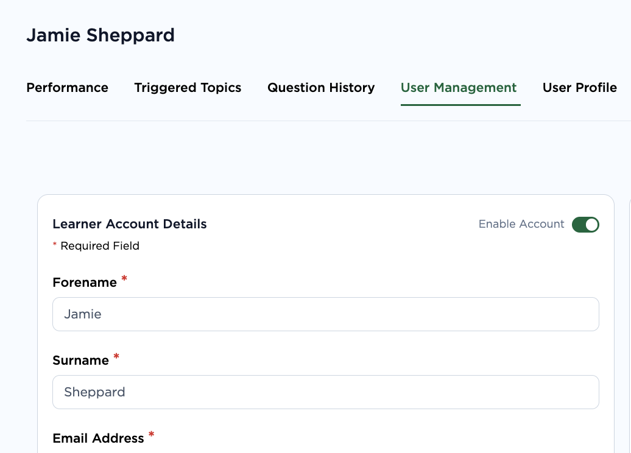Click the Enable Account label text
Screen dimensions: 631x453
coord(521,224)
